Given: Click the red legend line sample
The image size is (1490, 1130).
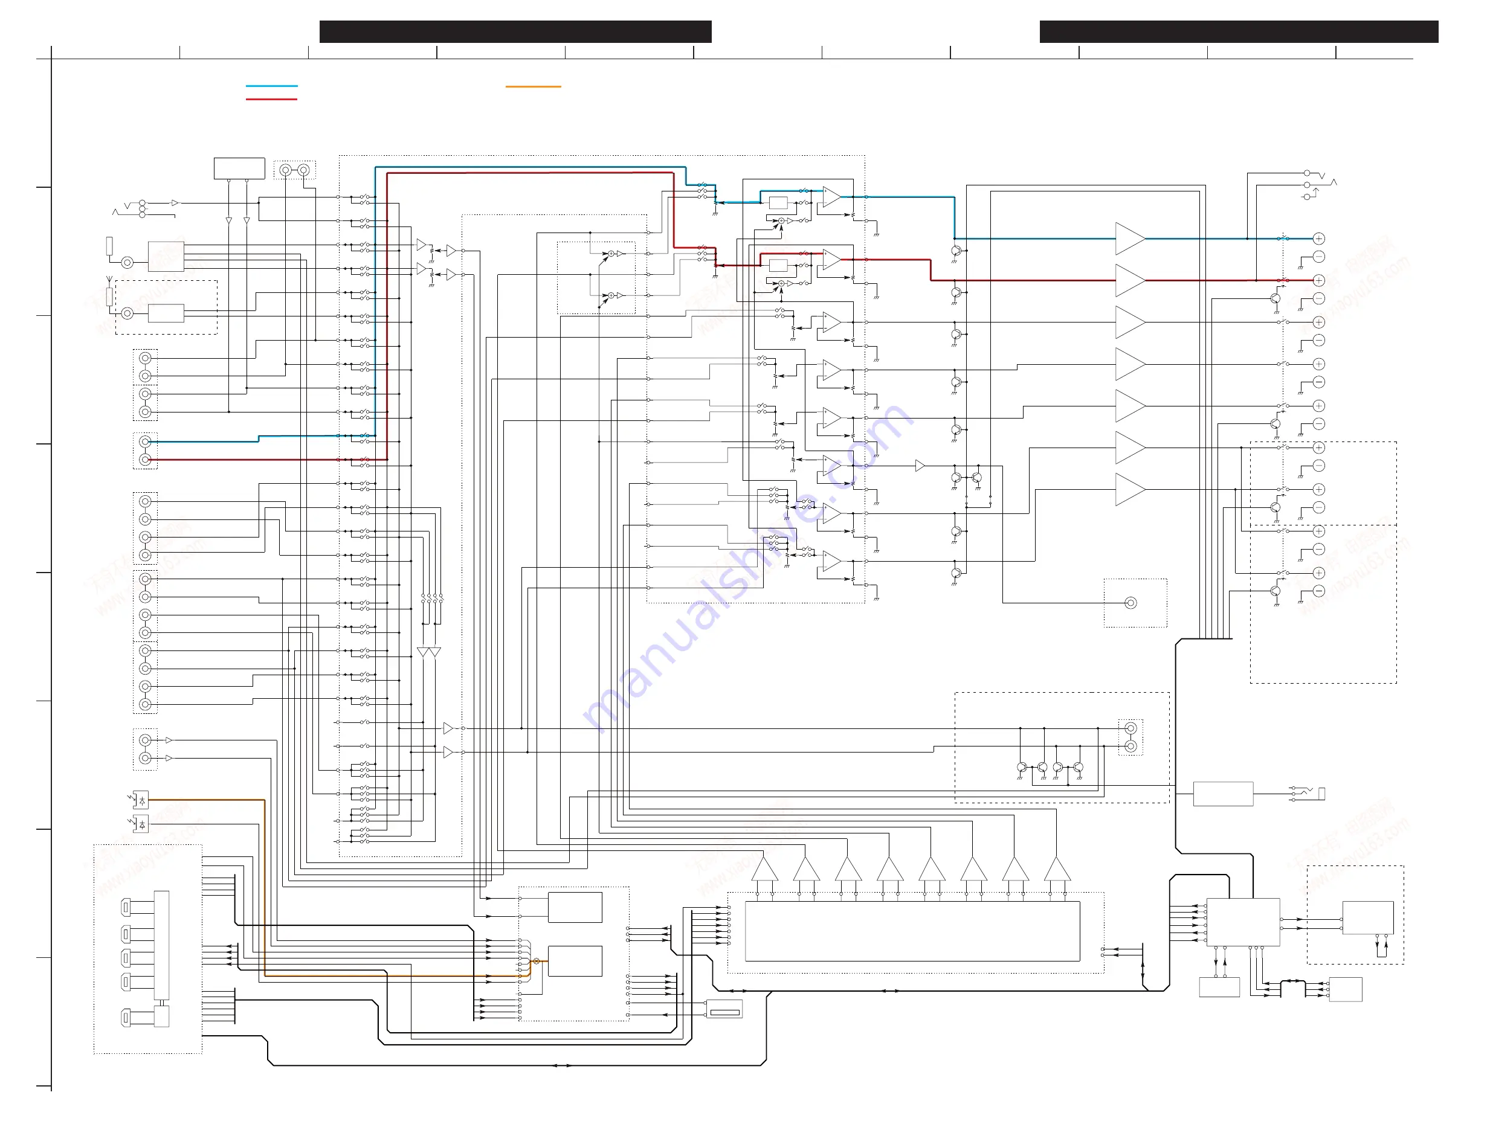Looking at the screenshot, I should point(271,100).
